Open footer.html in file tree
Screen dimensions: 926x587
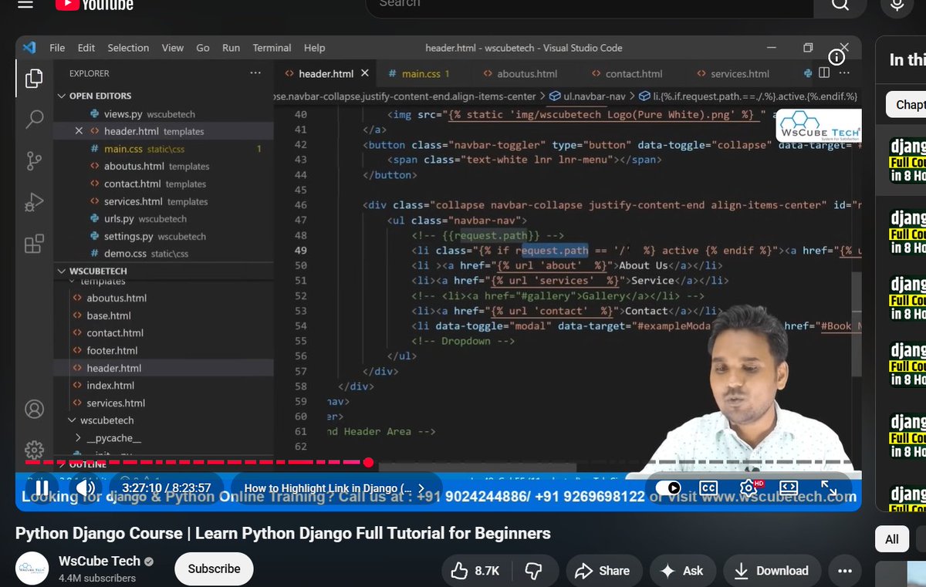coord(112,350)
